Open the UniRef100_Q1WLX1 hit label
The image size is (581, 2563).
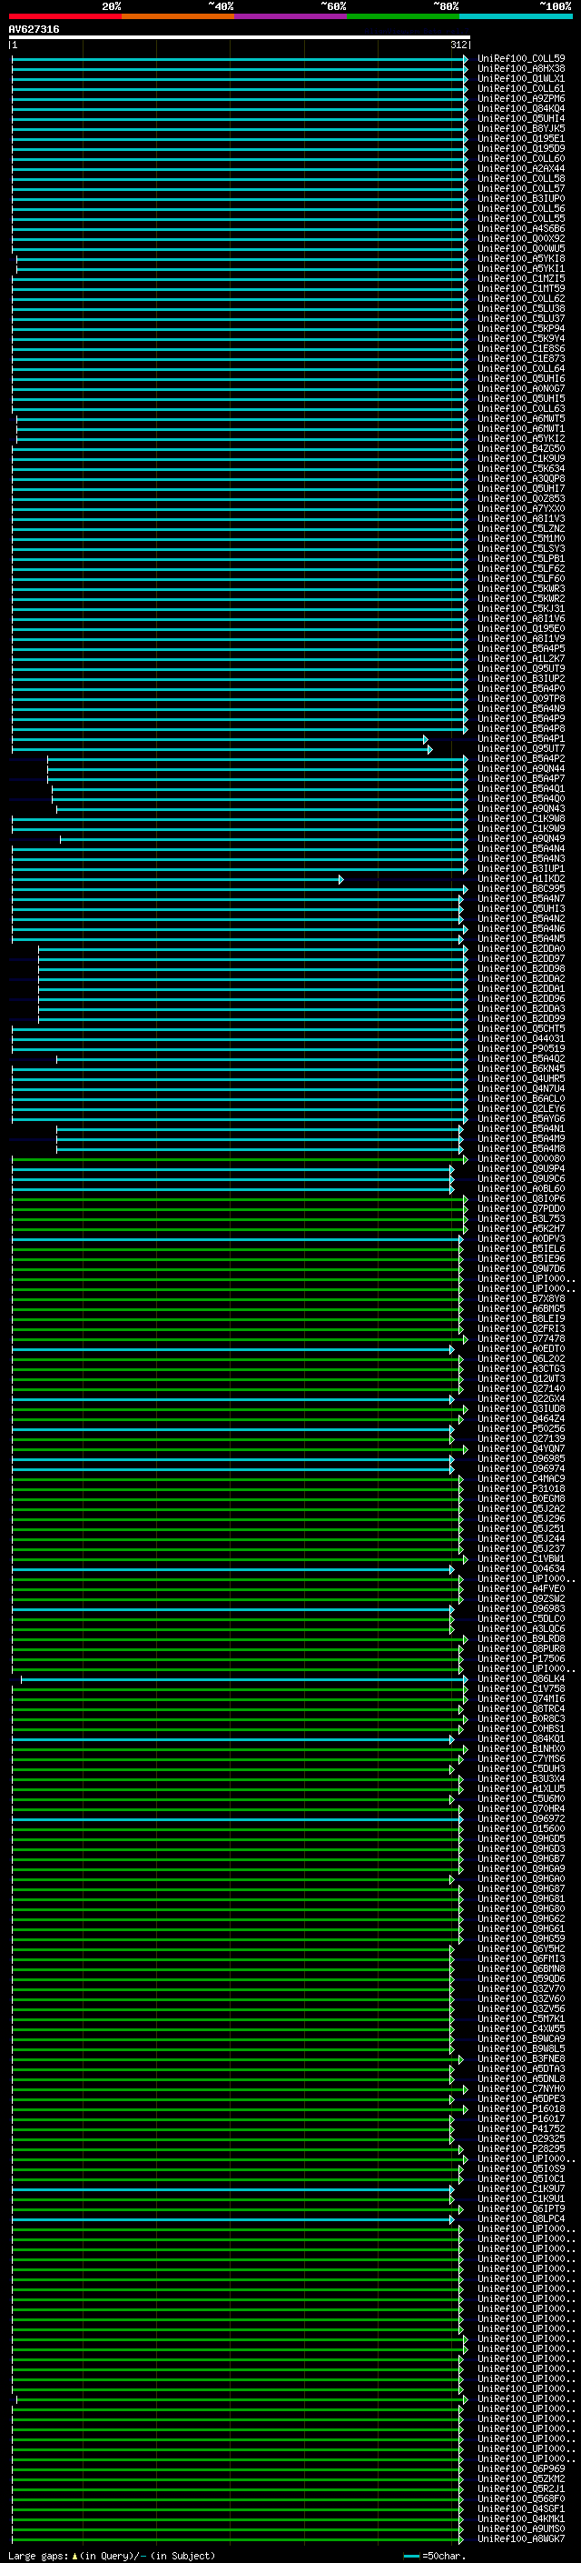click(x=521, y=78)
